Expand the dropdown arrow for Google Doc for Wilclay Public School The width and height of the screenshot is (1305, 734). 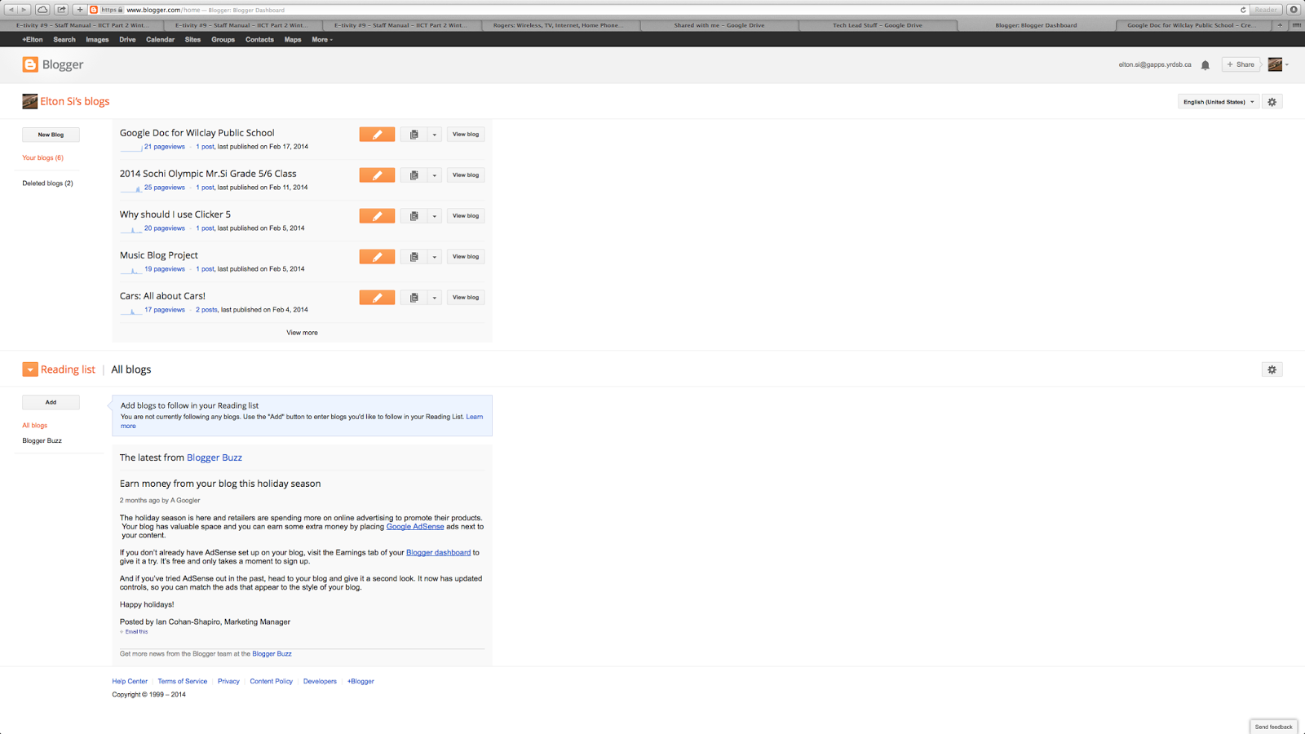tap(435, 135)
